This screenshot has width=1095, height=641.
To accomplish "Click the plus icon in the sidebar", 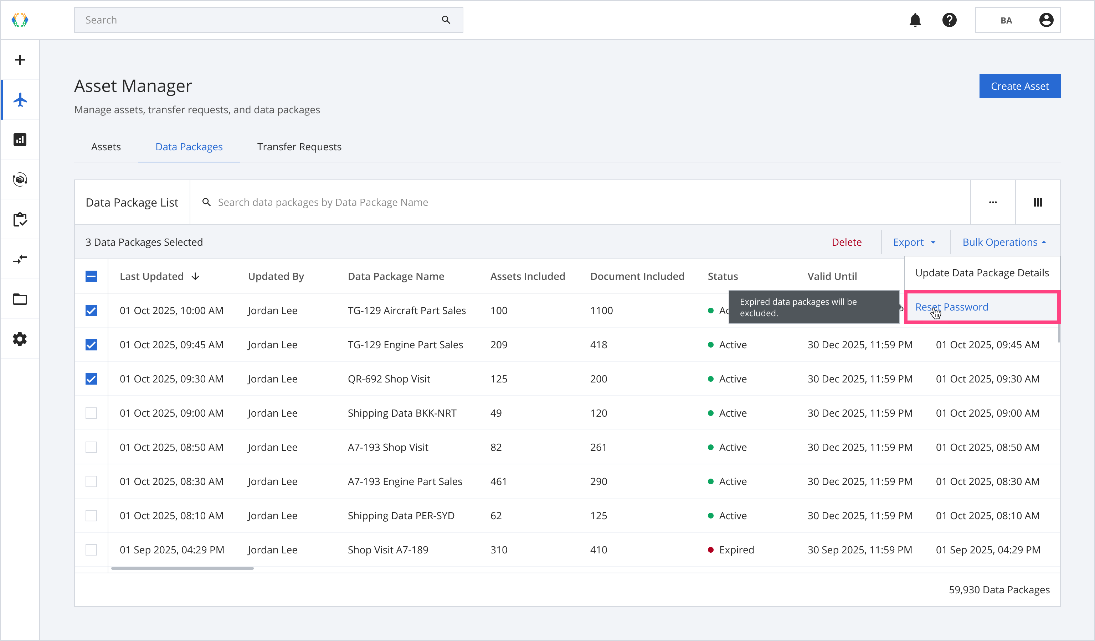I will pos(20,60).
